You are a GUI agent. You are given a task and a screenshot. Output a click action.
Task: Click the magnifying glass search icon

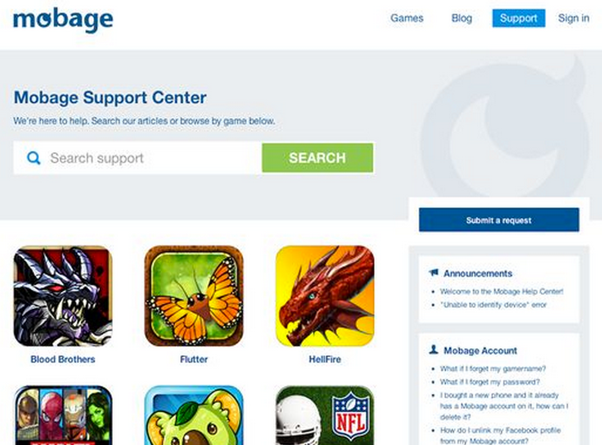[x=34, y=158]
